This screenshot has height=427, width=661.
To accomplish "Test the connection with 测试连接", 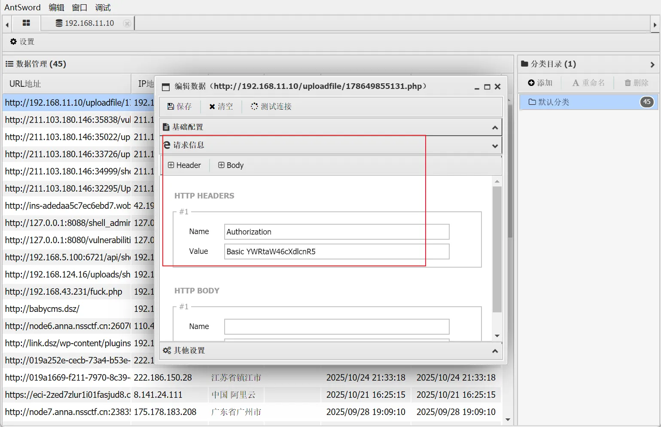I will click(x=271, y=107).
